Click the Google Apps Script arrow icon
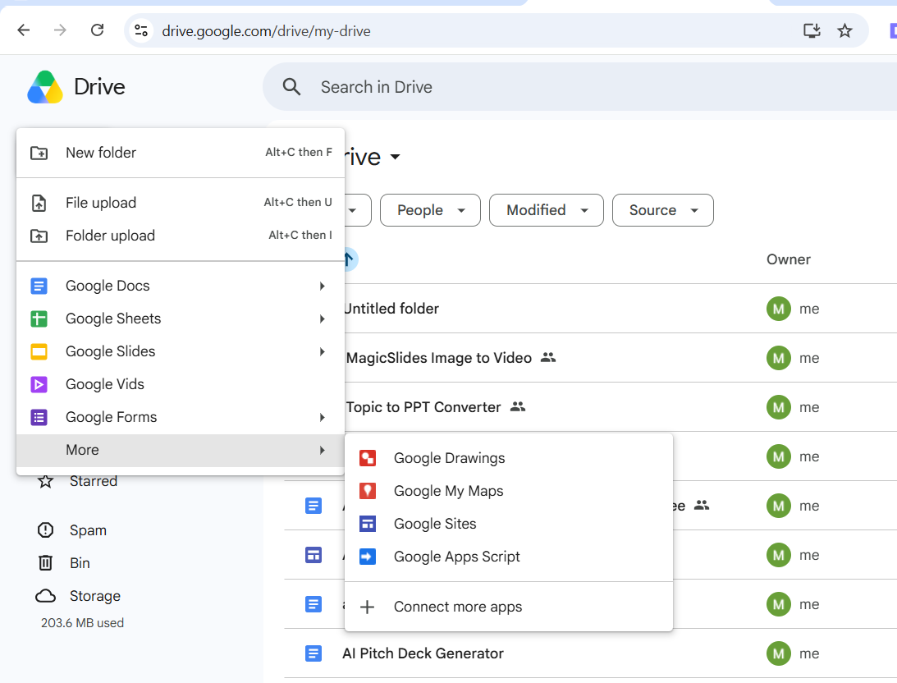 (368, 557)
